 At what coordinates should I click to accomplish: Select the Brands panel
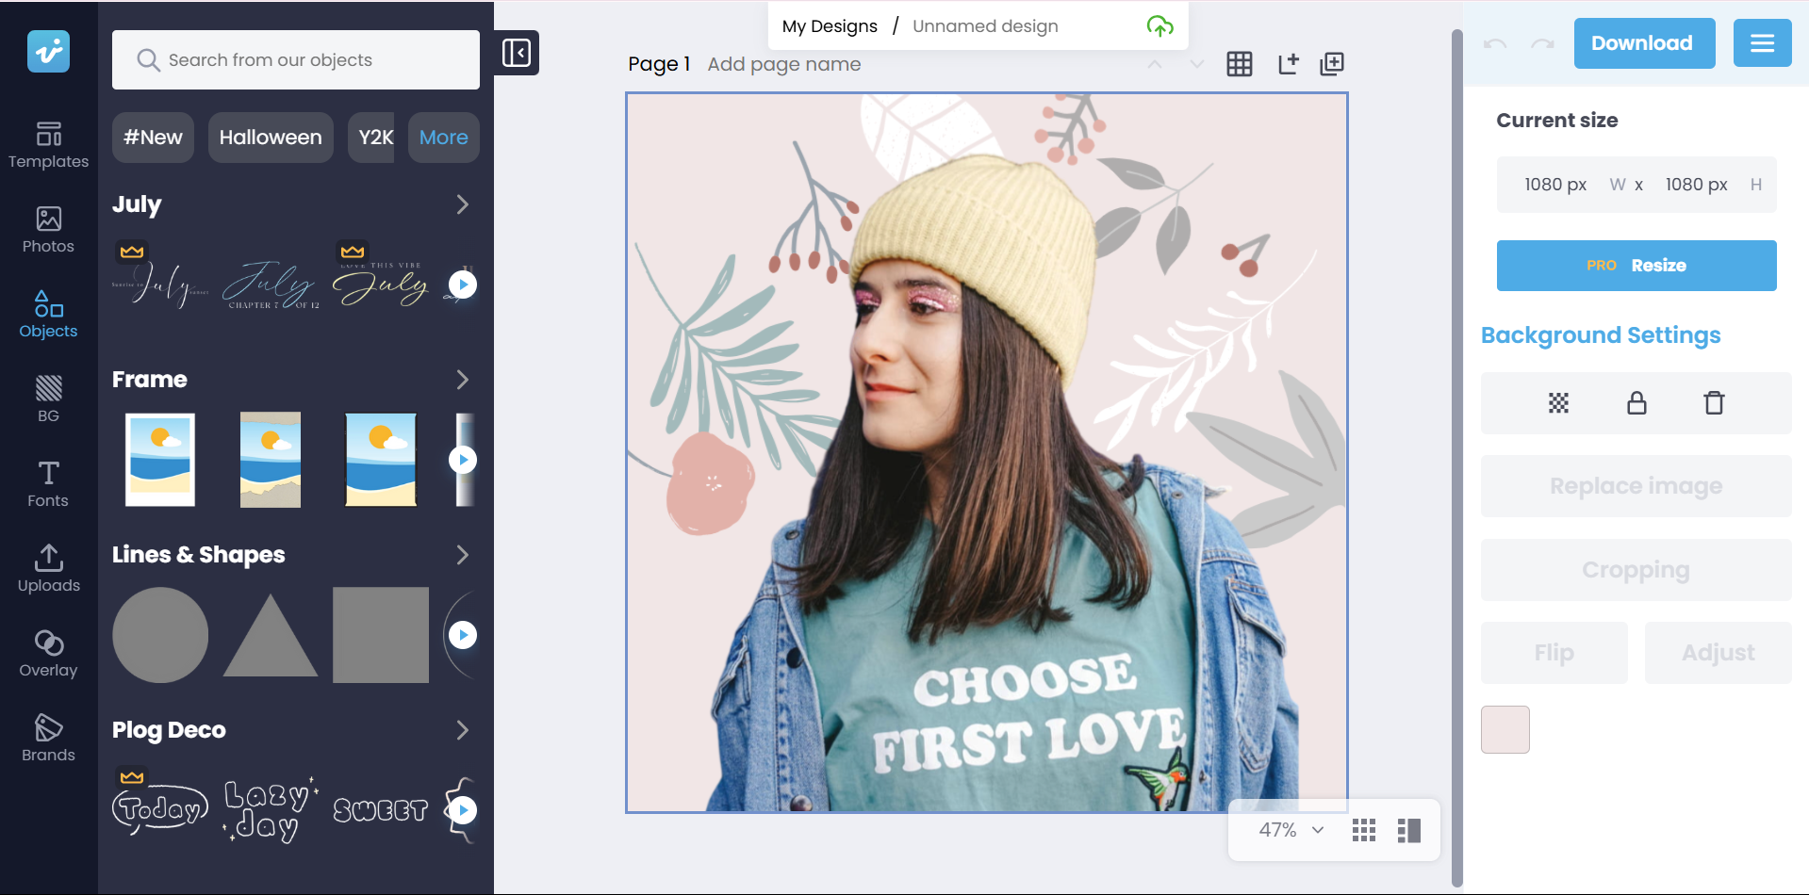(48, 736)
